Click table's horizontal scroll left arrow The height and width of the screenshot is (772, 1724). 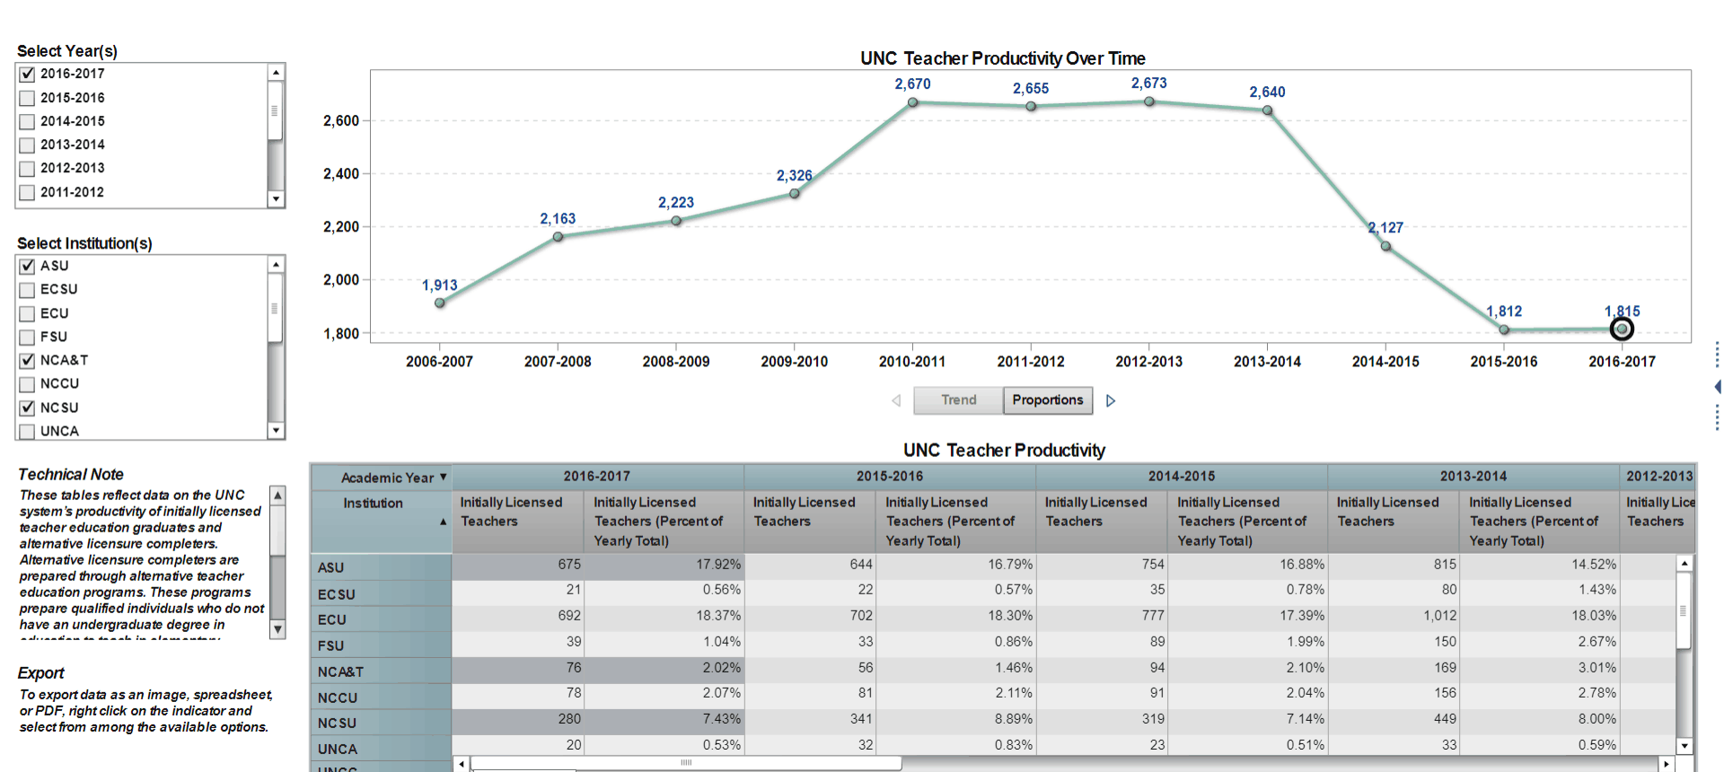(x=462, y=764)
